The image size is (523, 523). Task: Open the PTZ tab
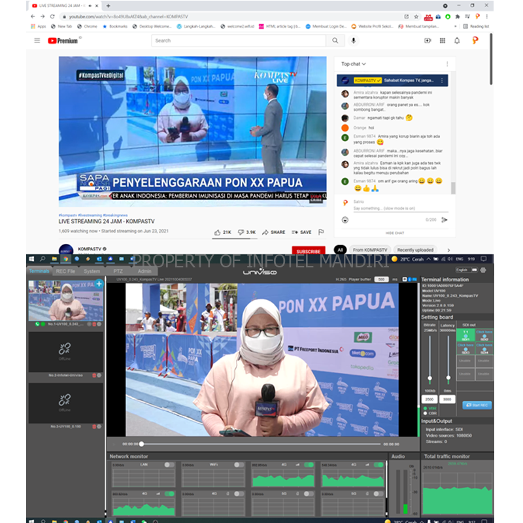(x=118, y=271)
